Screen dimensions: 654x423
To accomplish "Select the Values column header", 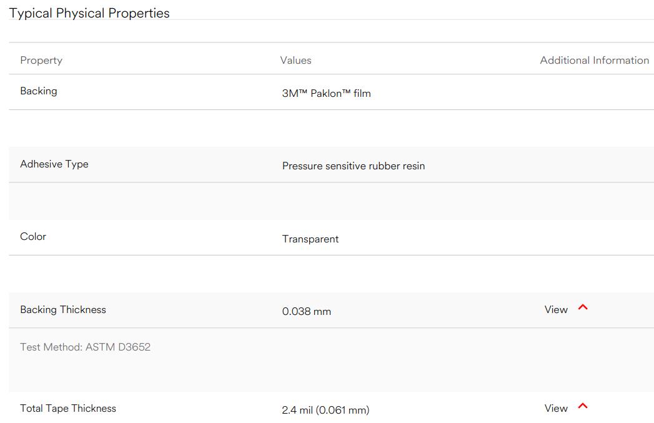I will [295, 61].
